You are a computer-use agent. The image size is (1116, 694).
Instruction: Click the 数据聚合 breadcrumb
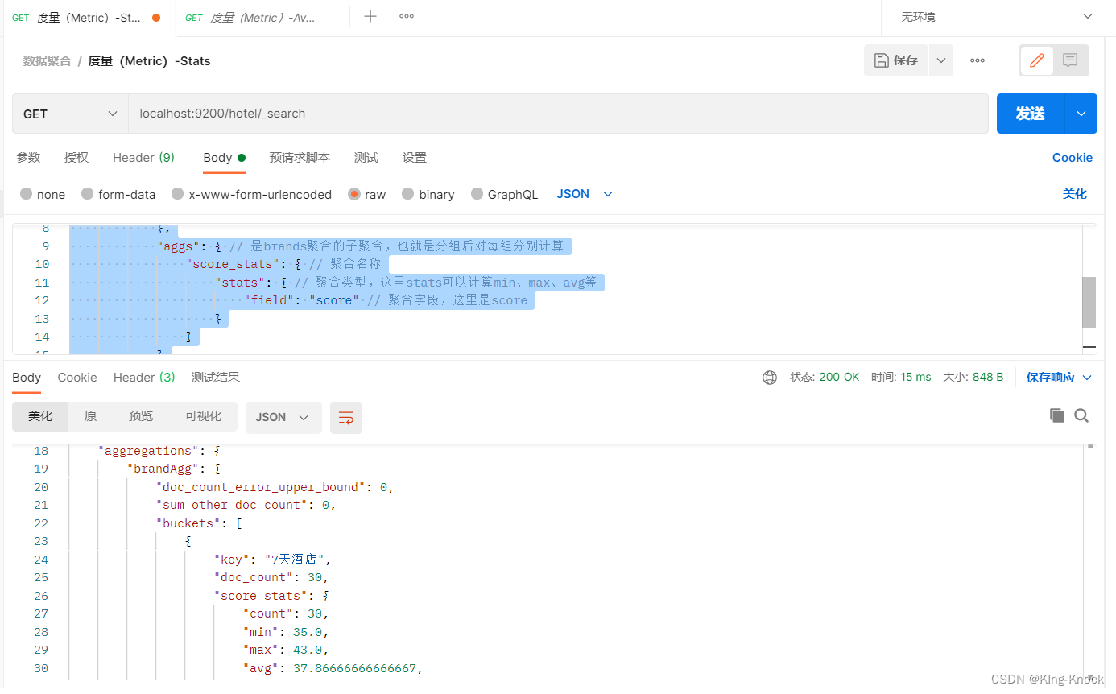pos(47,61)
